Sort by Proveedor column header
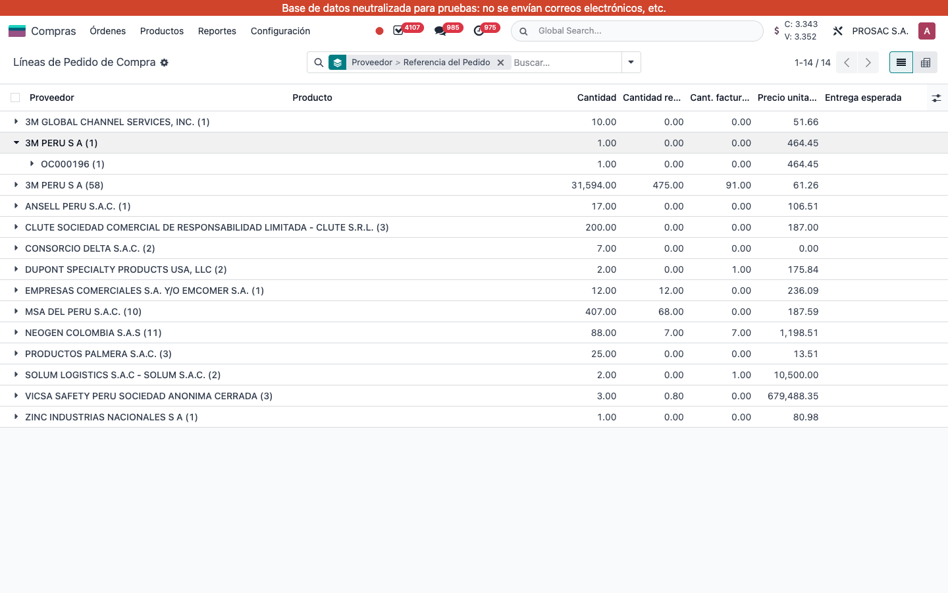Viewport: 948px width, 593px height. (x=52, y=98)
